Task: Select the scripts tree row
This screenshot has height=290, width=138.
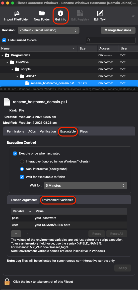Action: pyautogui.click(x=69, y=69)
